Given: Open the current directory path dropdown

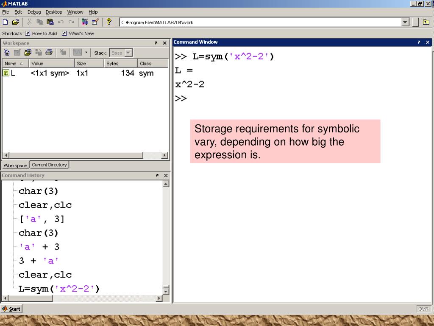Looking at the screenshot, I should (405, 22).
